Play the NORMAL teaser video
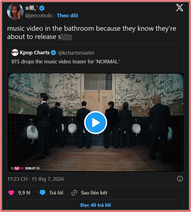 coord(96,123)
